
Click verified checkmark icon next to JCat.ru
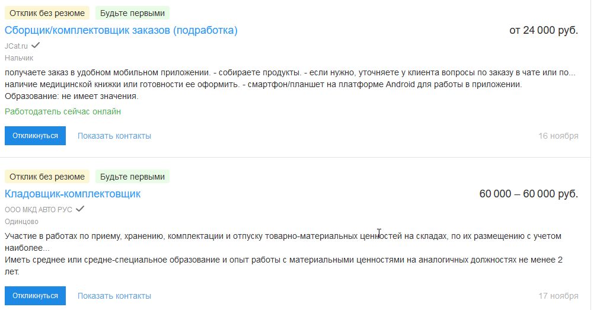click(x=36, y=45)
